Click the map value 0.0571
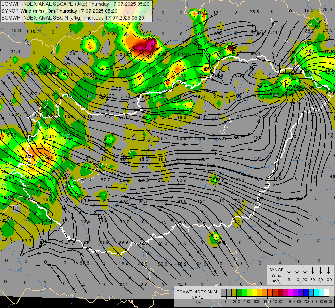This screenshot has width=335, height=308. point(35,31)
